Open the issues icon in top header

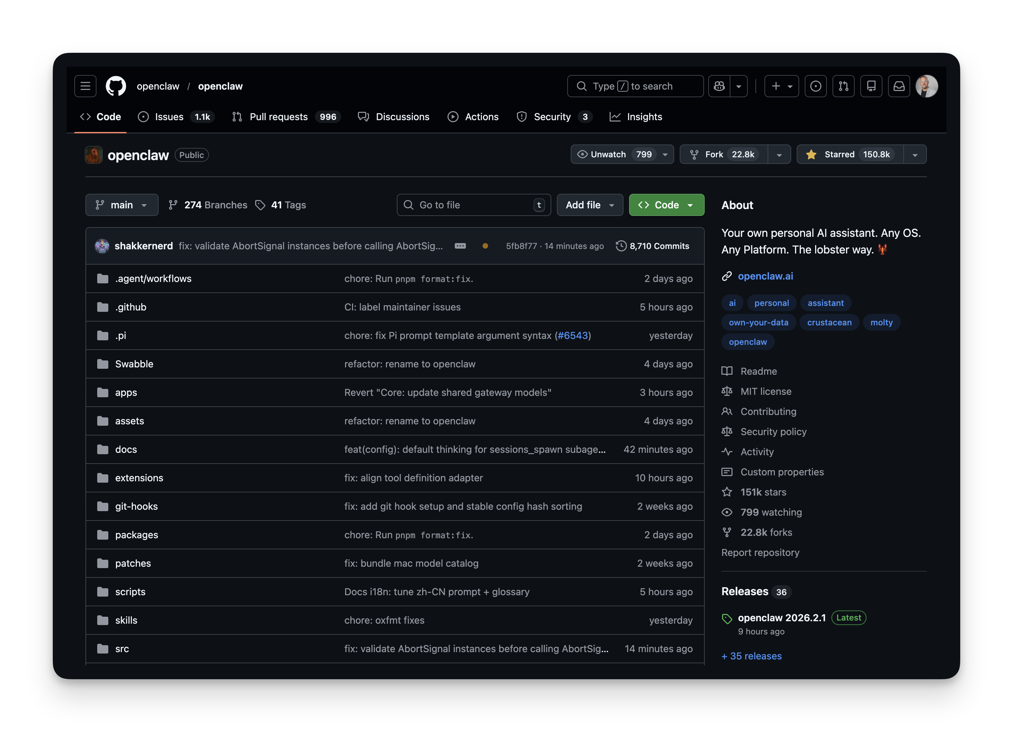(x=815, y=86)
